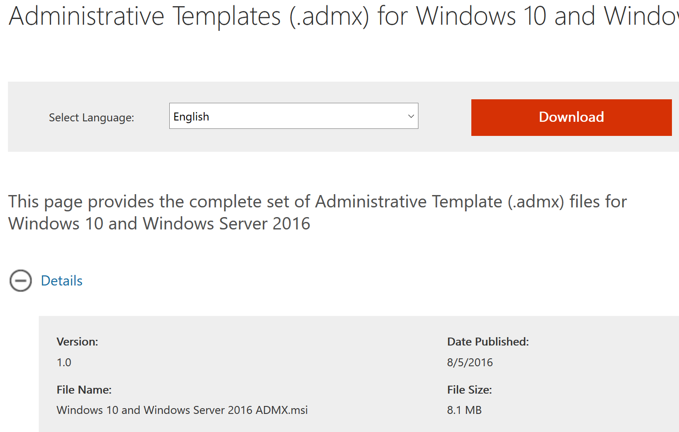The image size is (679, 432).
Task: Click the Date Published label
Action: [488, 342]
